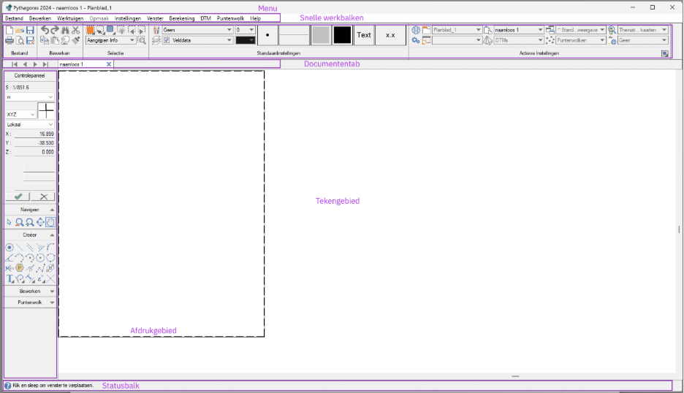The height and width of the screenshot is (393, 684).
Task: Open the Aangrijpen Info dropdown
Action: pyautogui.click(x=111, y=40)
